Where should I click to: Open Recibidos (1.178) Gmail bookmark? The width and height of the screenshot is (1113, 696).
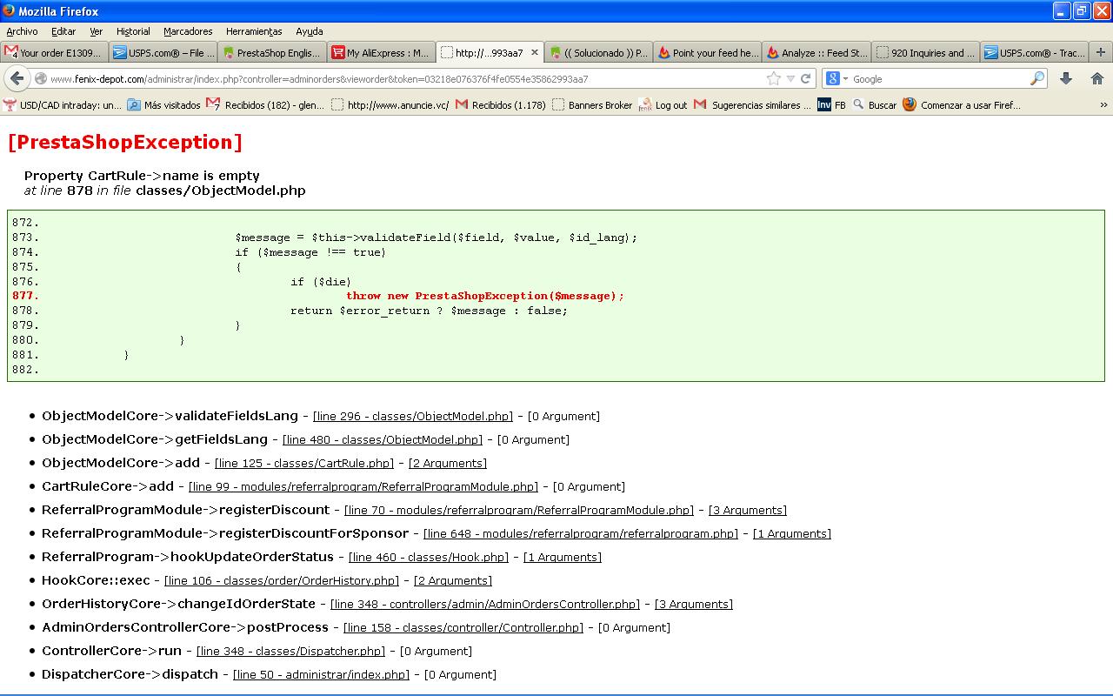tap(501, 105)
